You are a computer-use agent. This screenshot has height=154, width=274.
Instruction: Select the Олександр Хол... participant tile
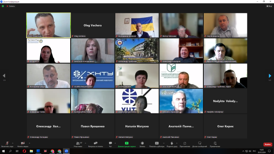tap(48, 126)
